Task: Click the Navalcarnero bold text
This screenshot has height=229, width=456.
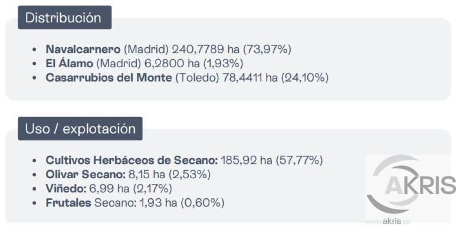Action: click(x=83, y=49)
